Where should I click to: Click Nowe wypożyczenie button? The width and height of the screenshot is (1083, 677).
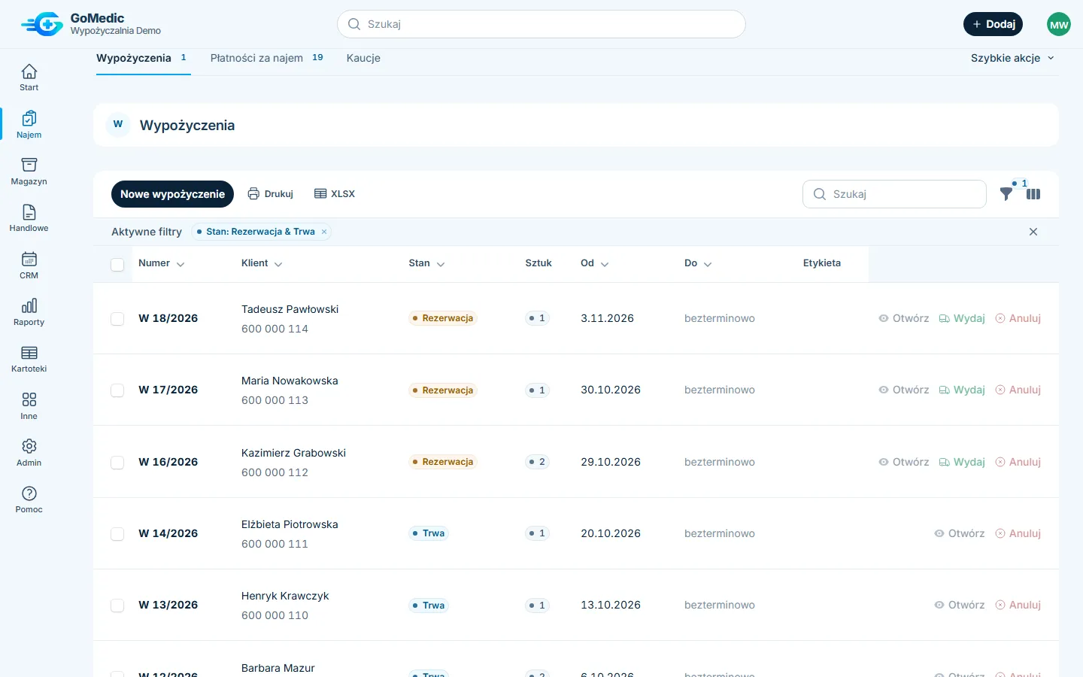[172, 194]
